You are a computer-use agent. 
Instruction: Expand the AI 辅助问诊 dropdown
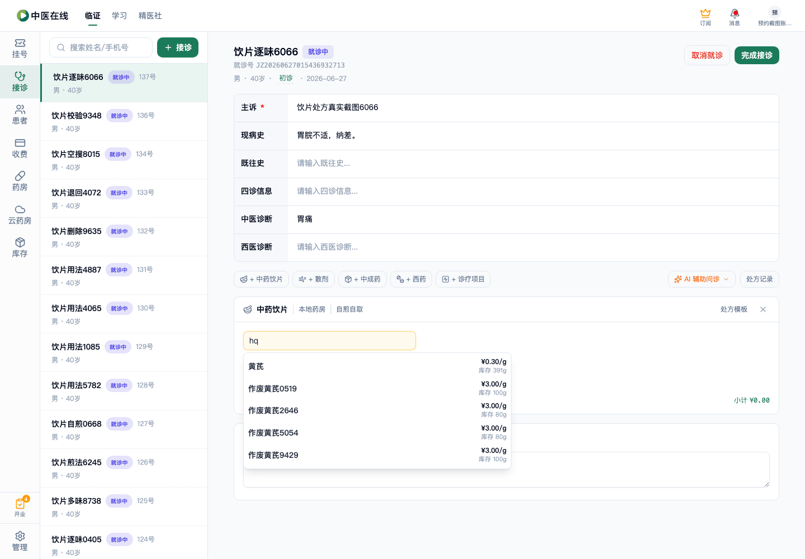[702, 279]
